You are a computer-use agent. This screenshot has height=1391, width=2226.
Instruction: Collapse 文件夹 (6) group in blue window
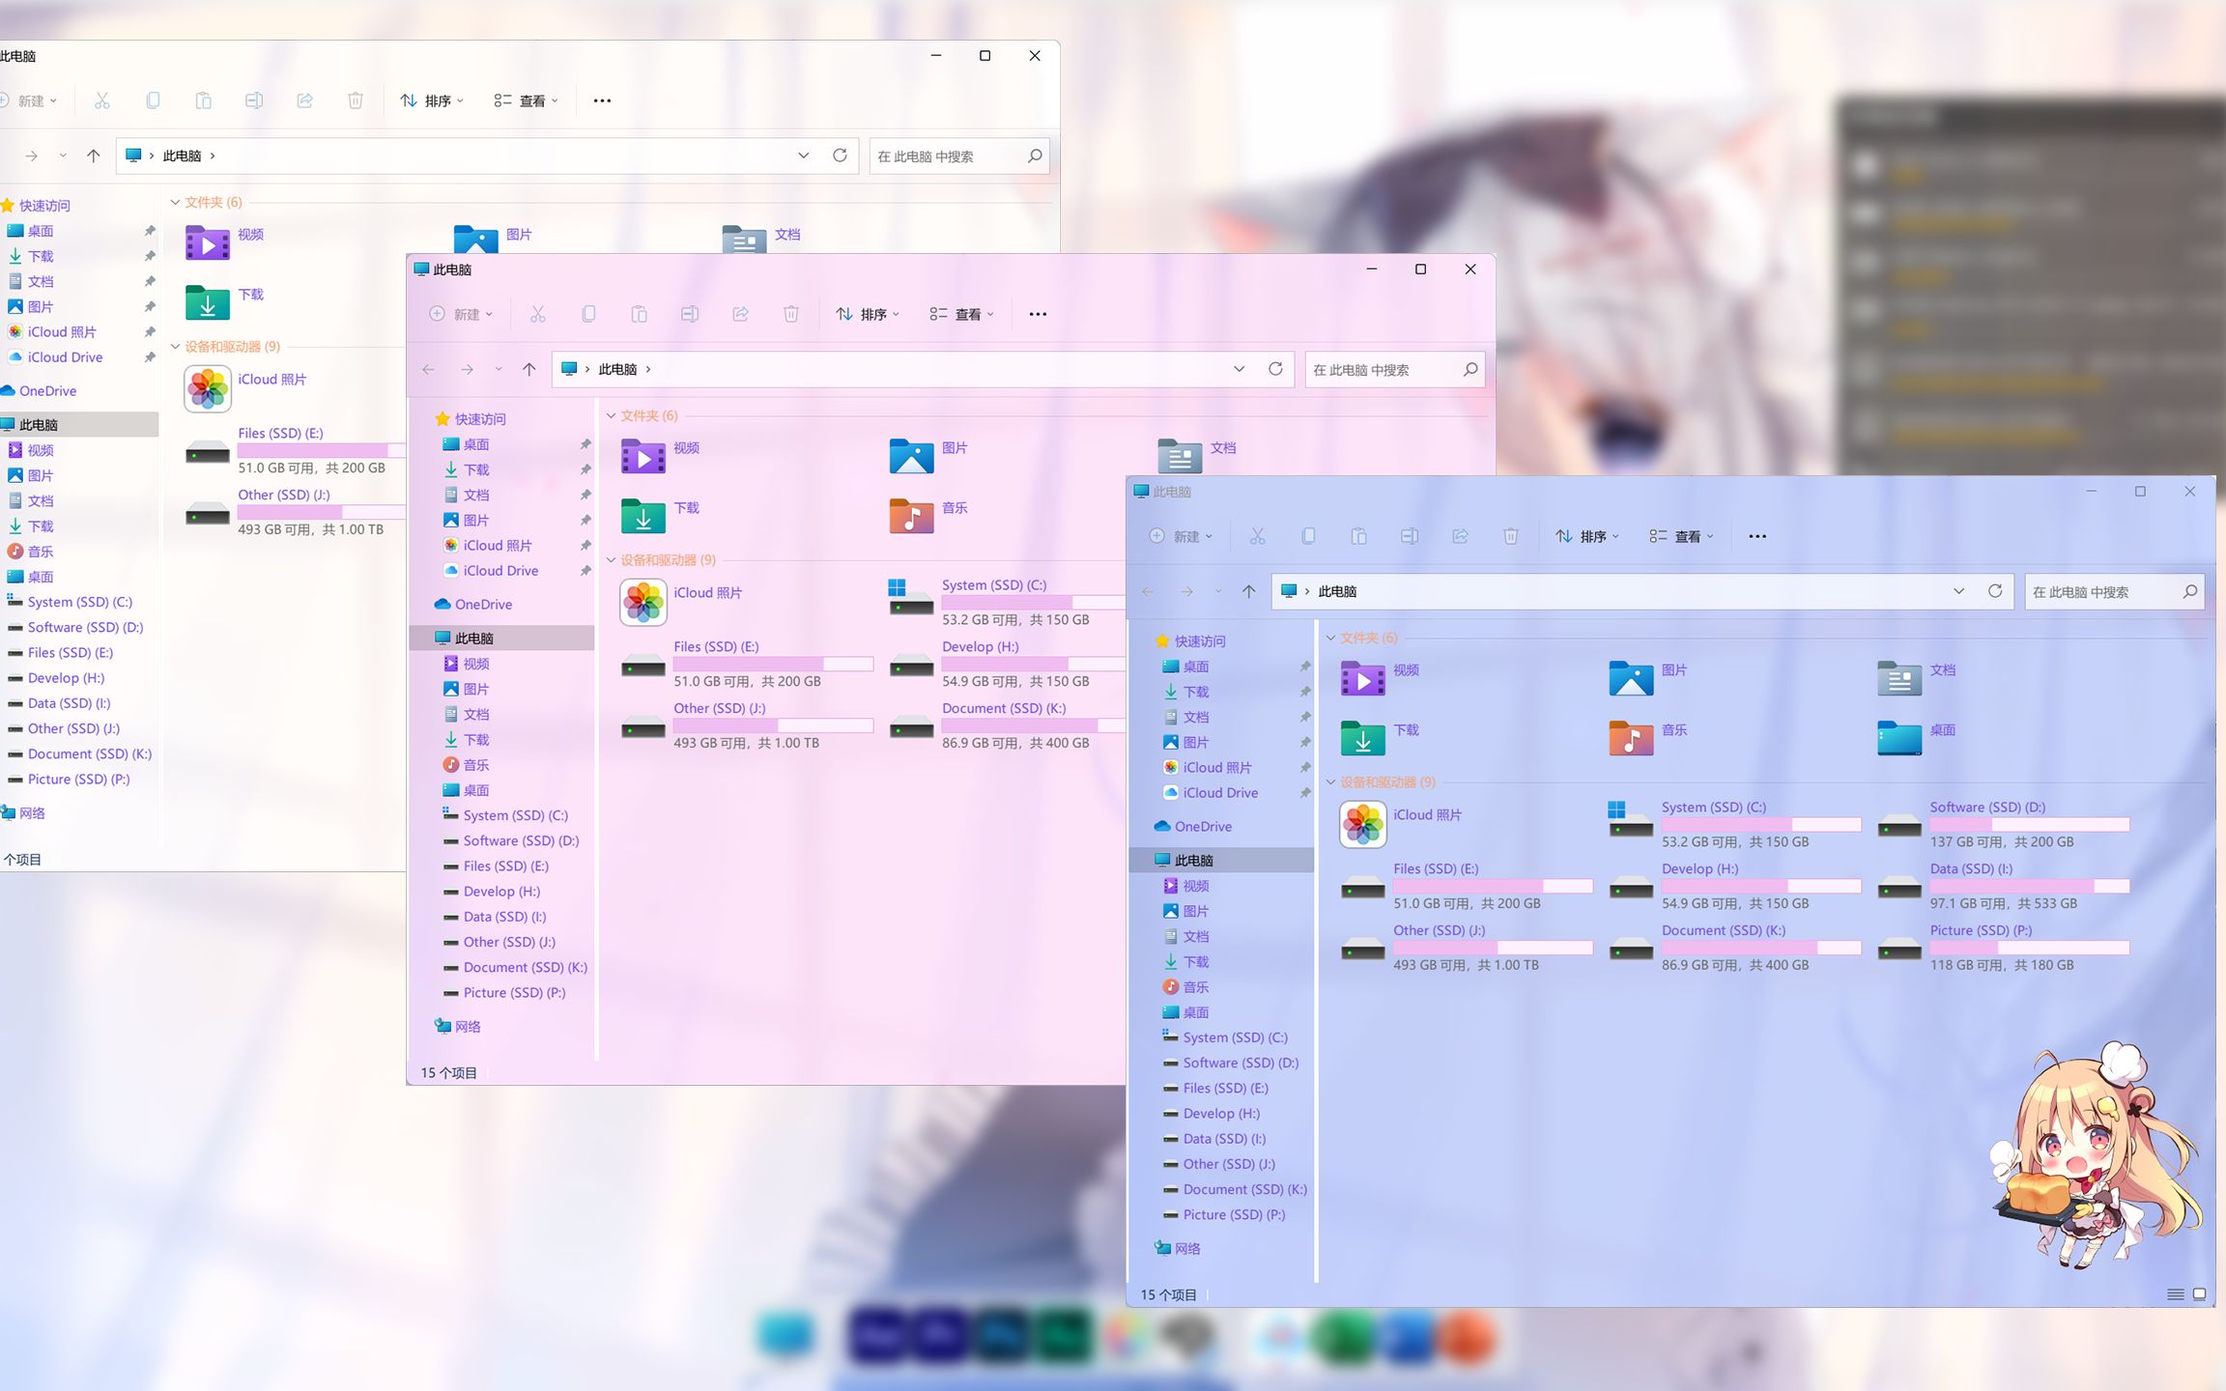click(1331, 638)
